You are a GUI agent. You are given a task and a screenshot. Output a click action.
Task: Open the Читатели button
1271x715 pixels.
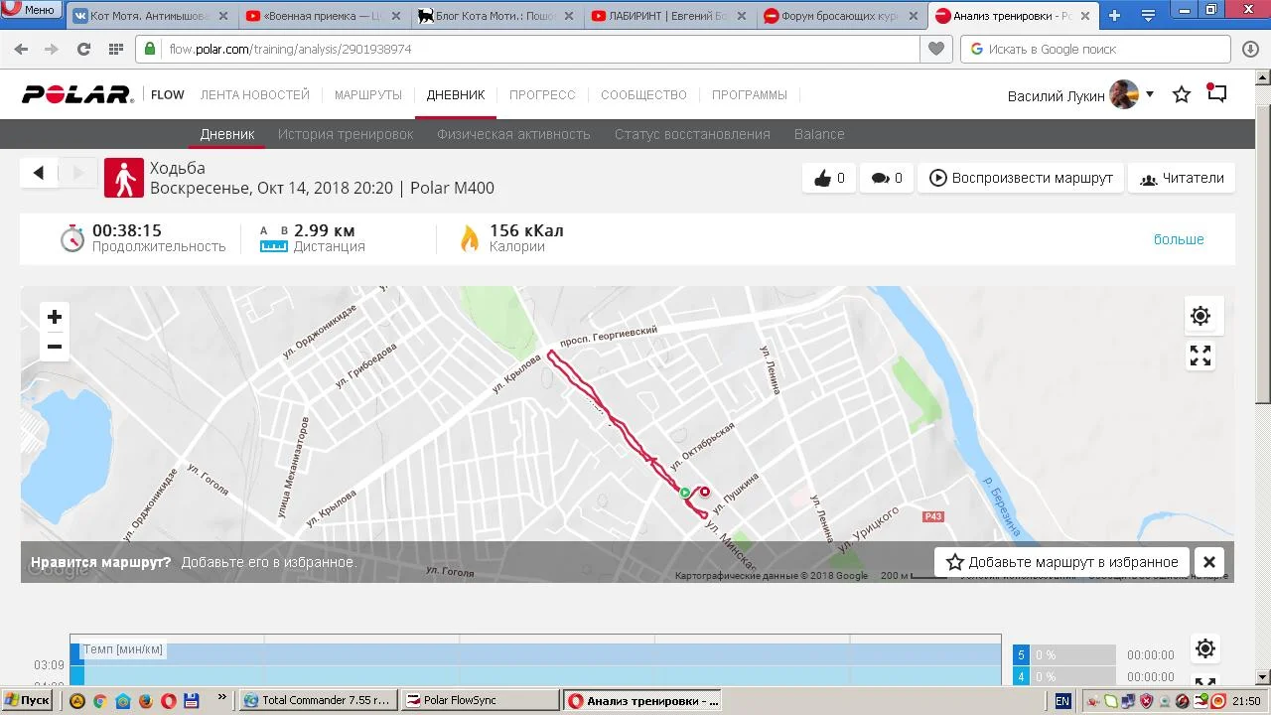coord(1182,178)
